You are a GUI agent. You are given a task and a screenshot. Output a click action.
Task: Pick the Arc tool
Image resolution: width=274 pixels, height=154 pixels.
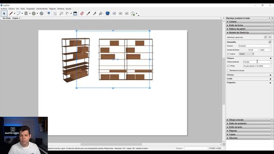pyautogui.click(x=18, y=13)
